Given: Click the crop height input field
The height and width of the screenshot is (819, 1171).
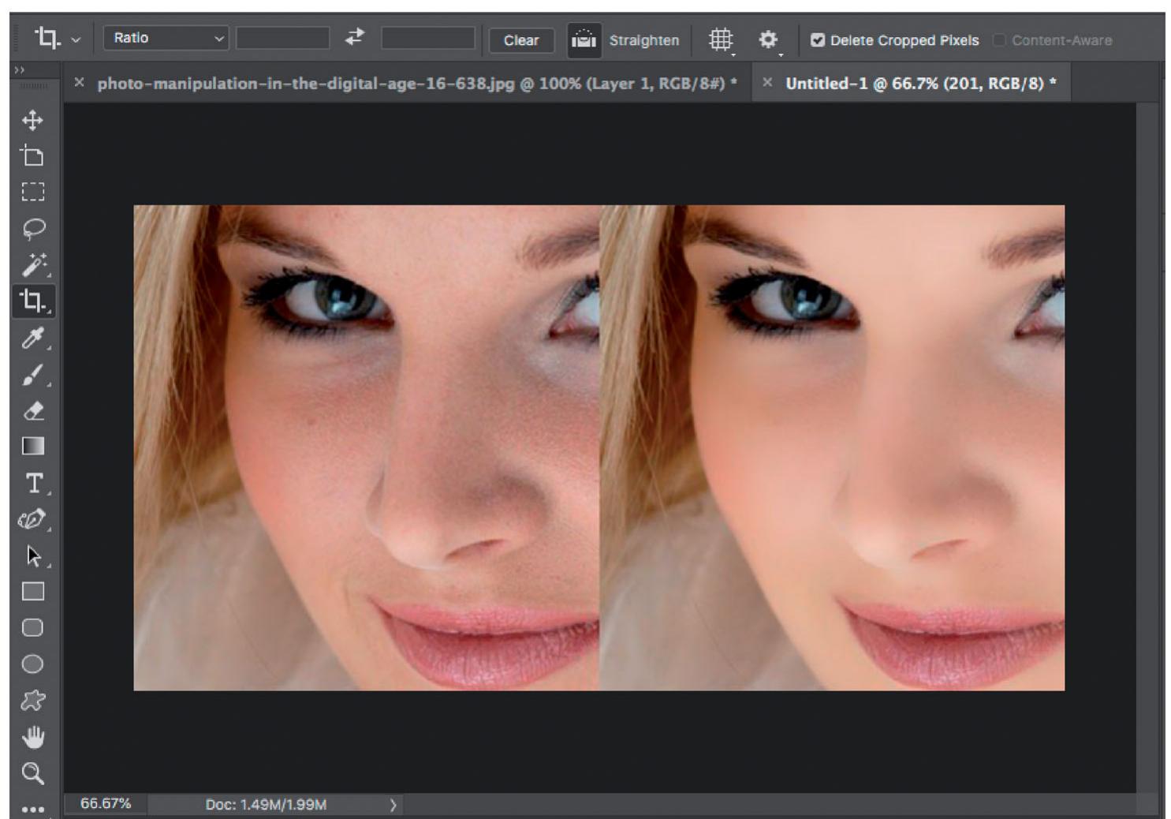Looking at the screenshot, I should 428,38.
